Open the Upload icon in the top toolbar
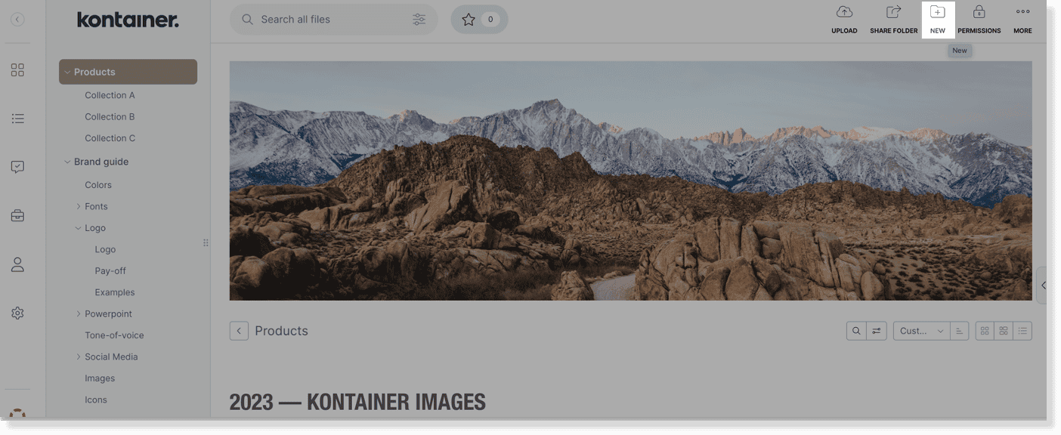1061x435 pixels. tap(843, 17)
